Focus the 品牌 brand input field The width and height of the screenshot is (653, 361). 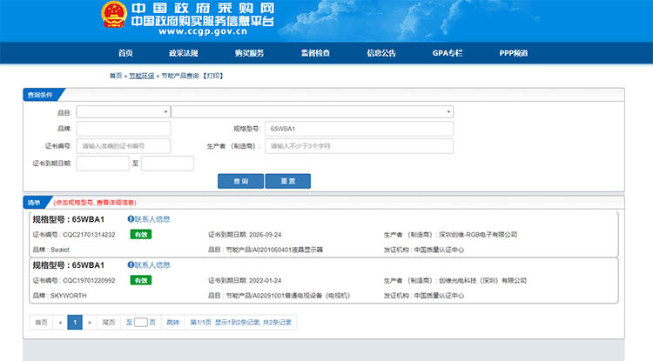click(123, 129)
